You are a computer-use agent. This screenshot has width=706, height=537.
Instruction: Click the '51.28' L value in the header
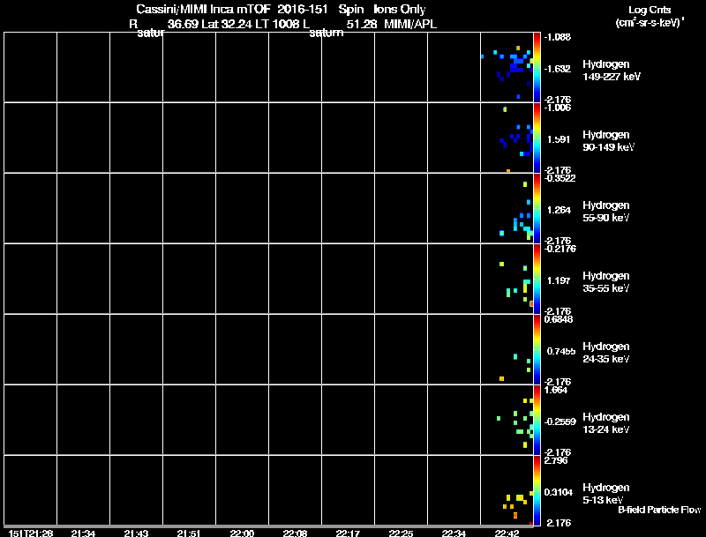point(362,25)
